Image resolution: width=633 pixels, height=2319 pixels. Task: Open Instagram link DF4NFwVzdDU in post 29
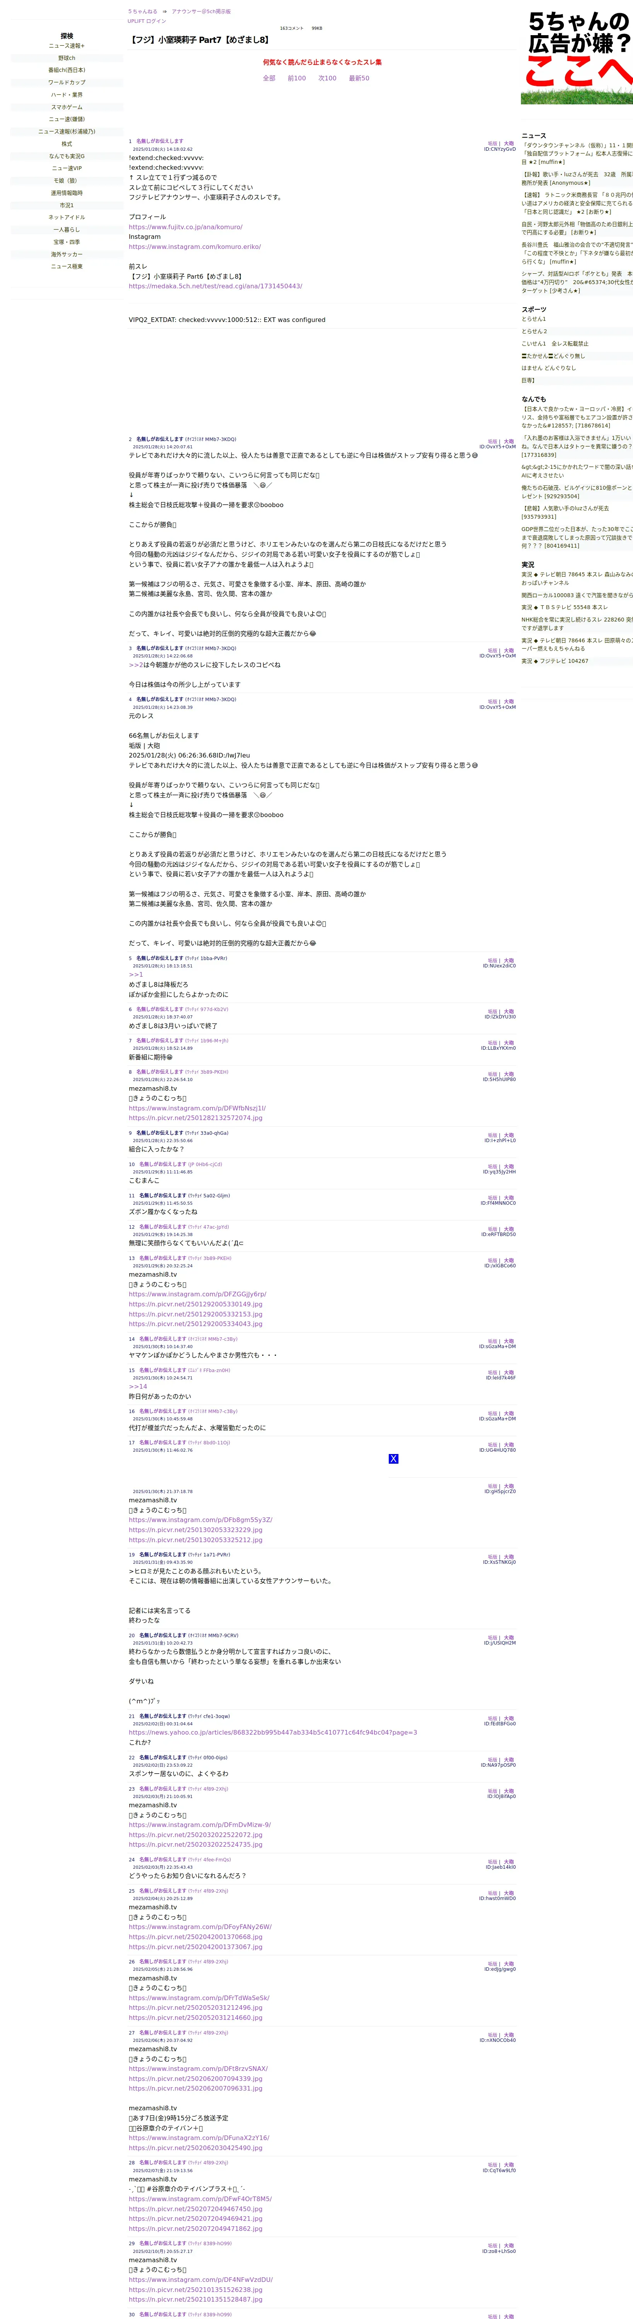click(x=201, y=2280)
